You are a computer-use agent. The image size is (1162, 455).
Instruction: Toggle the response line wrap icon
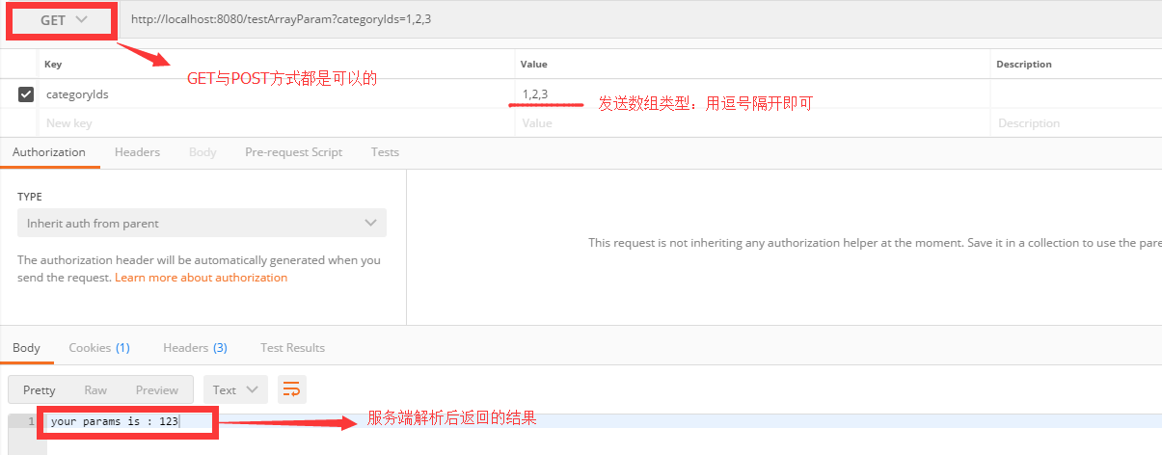292,389
